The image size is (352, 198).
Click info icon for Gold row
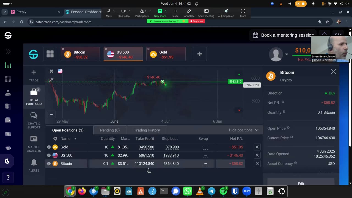pyautogui.click(x=49, y=147)
